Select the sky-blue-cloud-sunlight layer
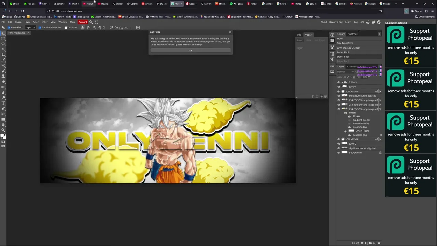437x246 pixels. [359, 148]
